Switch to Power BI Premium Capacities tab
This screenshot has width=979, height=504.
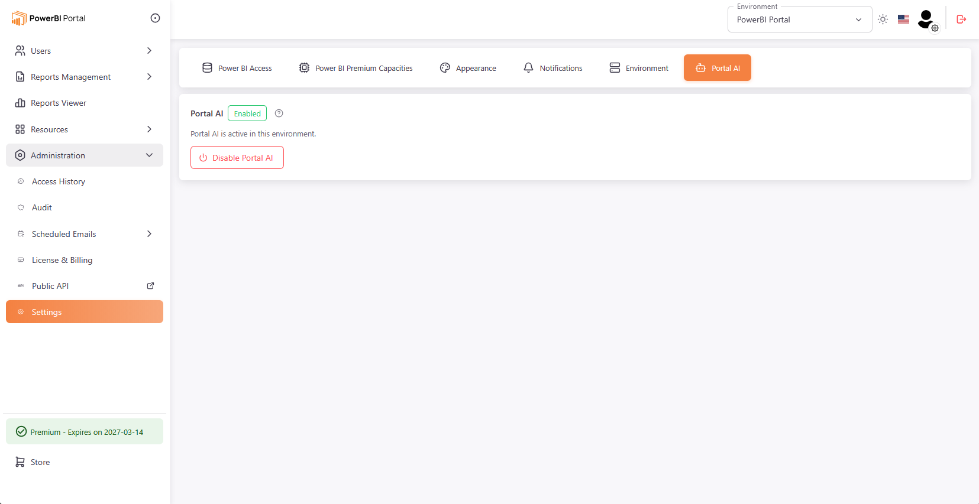click(x=356, y=68)
